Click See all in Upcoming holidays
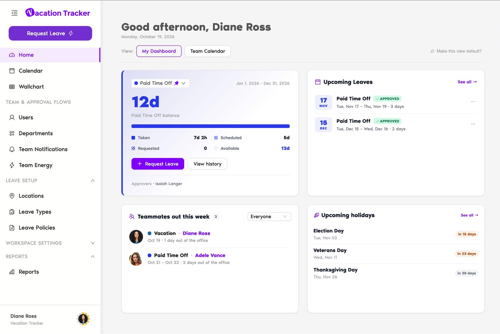This screenshot has width=500, height=334. pos(469,215)
